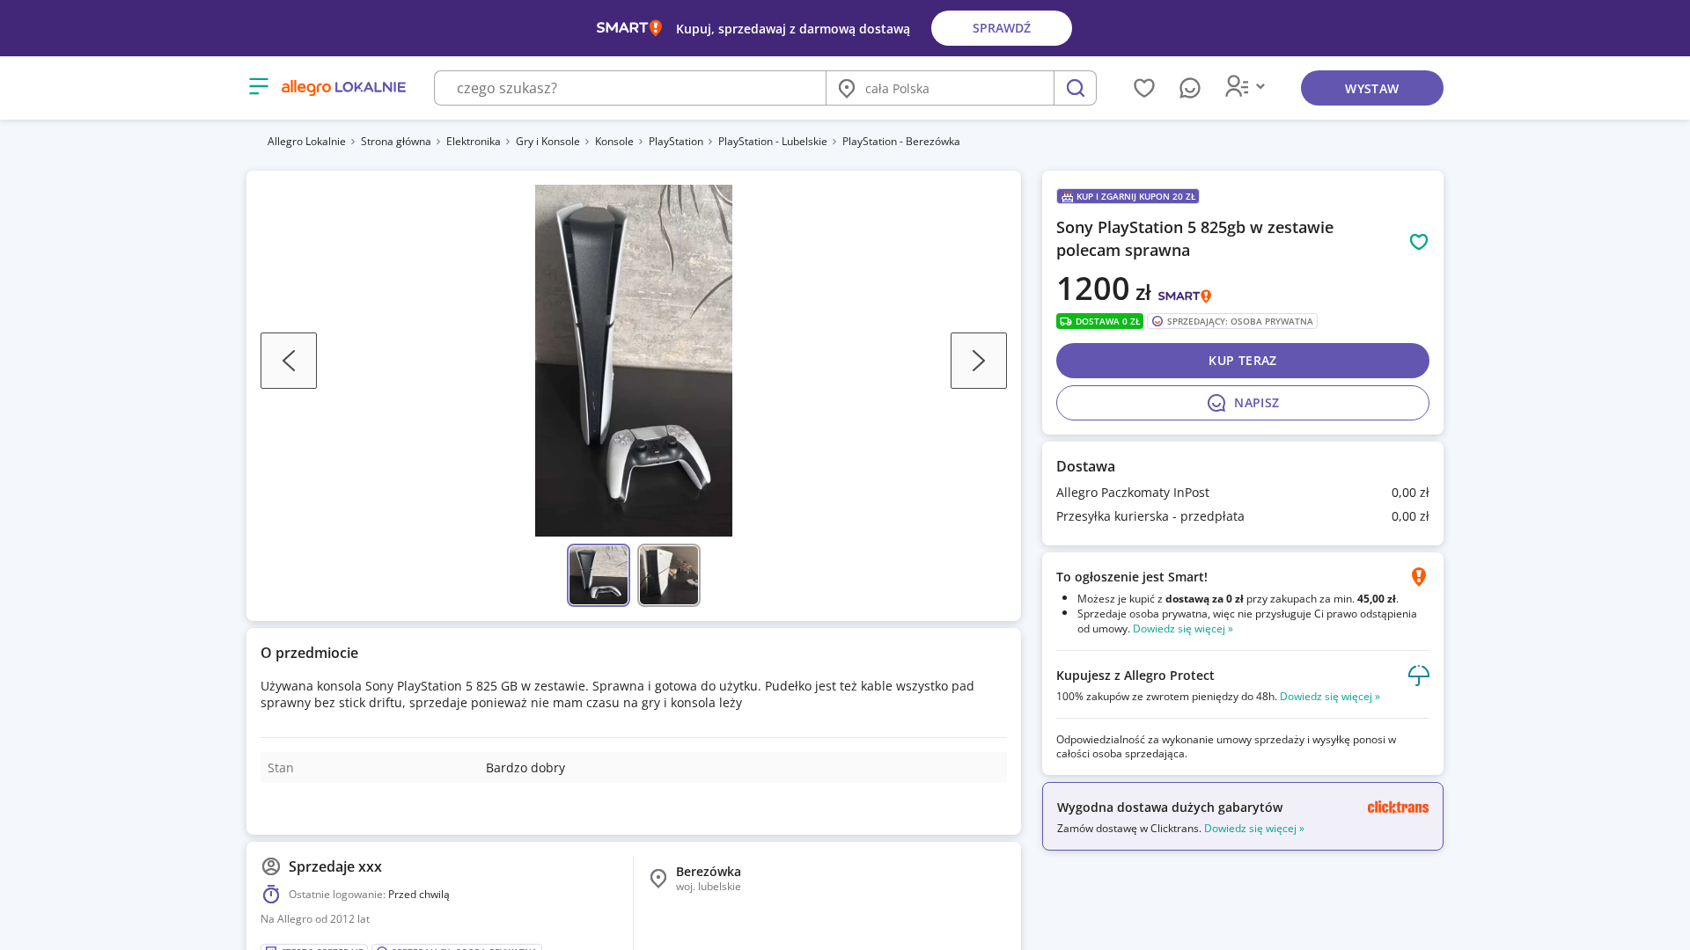
Task: Click the Clicktrans logo
Action: [x=1398, y=807]
